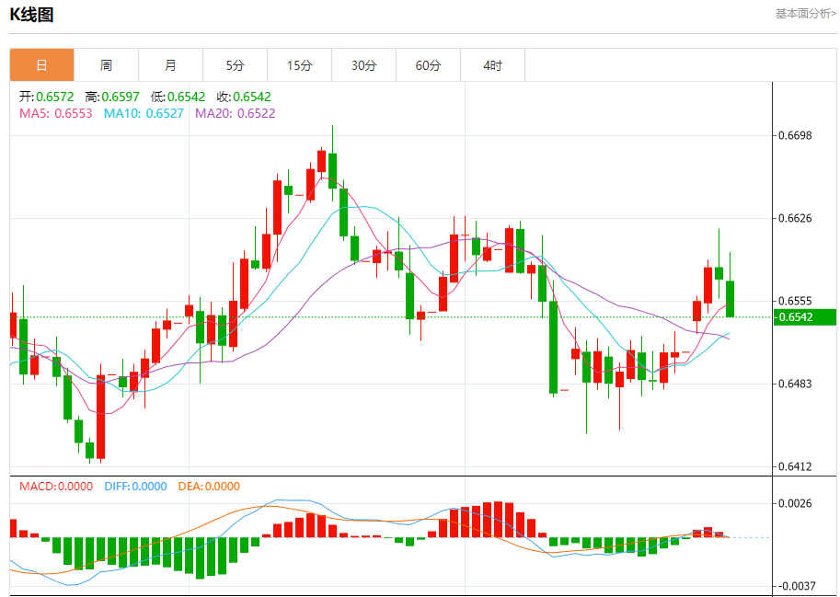Viewport: 840px width, 597px height.
Task: Click the MA5 indicator label
Action: 56,113
